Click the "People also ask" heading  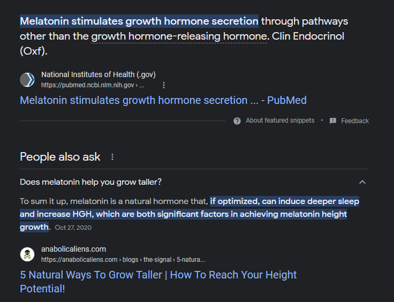(60, 157)
